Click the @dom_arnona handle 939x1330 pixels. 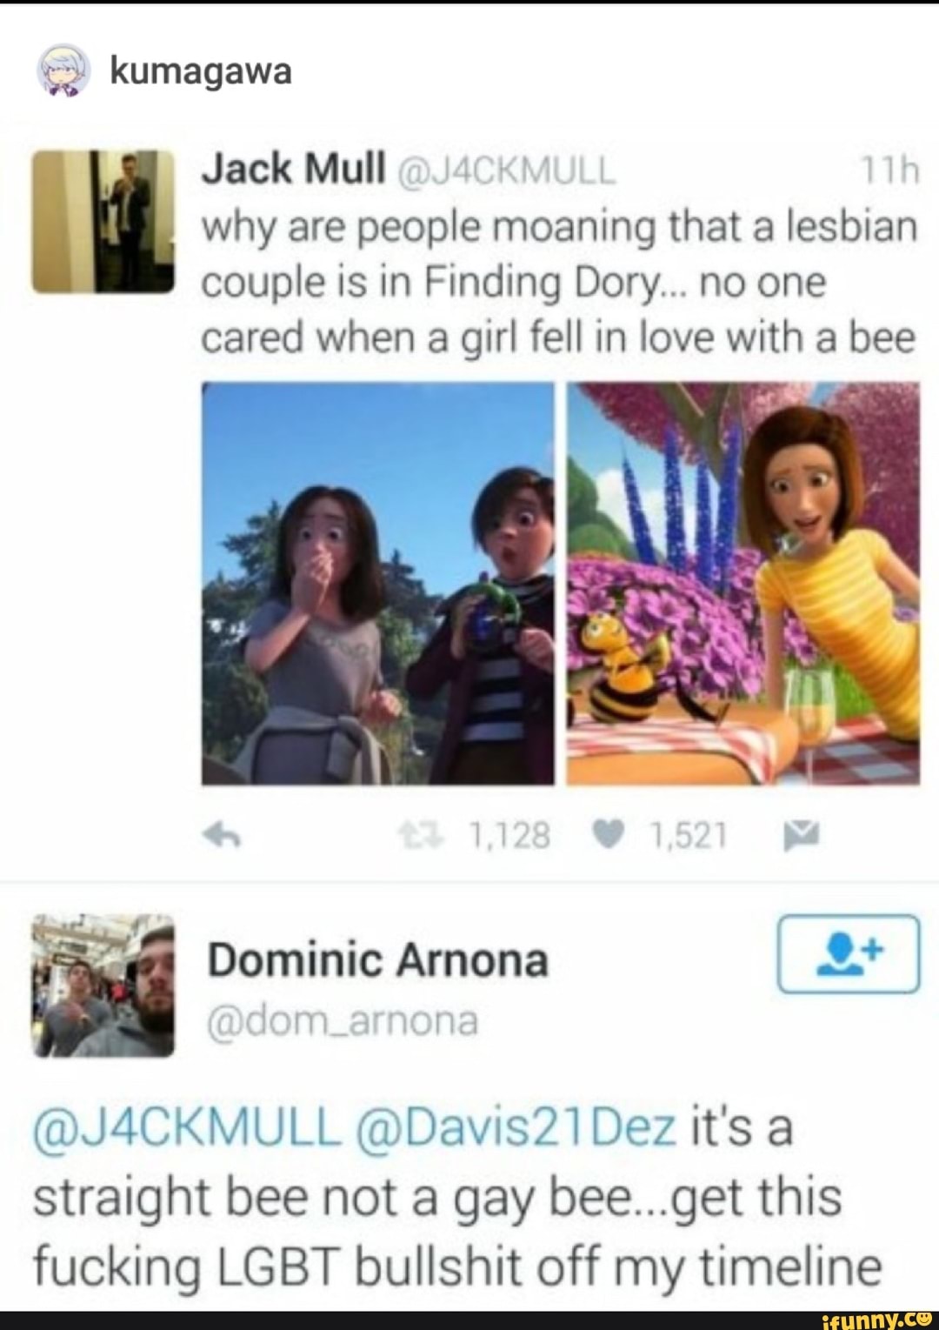point(343,1020)
